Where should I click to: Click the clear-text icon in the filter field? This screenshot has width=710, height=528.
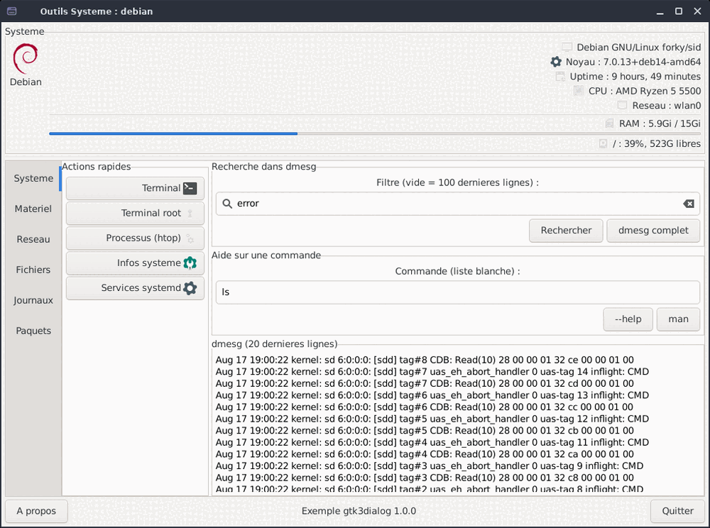688,204
